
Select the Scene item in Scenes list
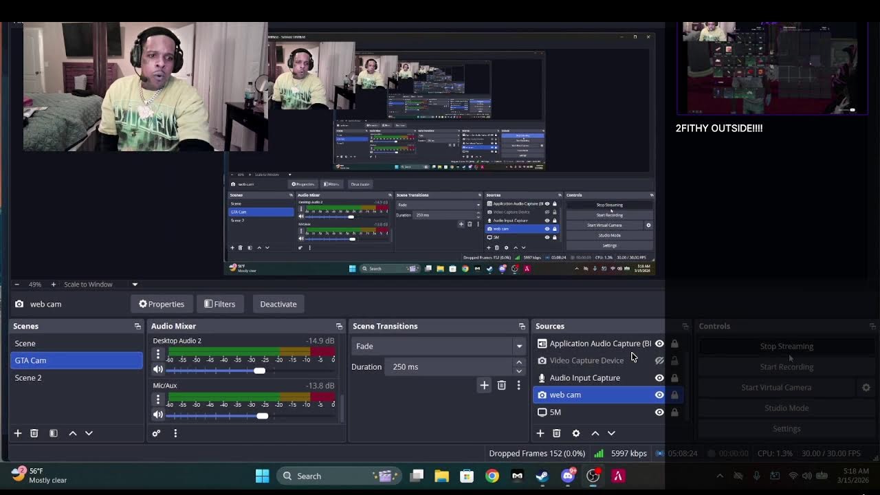[76, 343]
